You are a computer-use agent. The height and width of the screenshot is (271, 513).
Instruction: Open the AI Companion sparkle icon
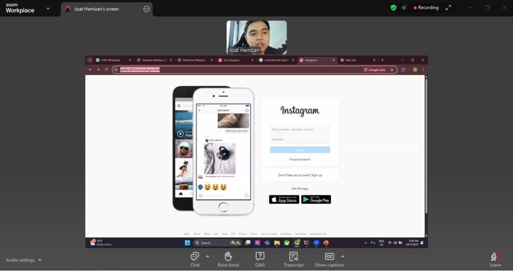coord(404,7)
